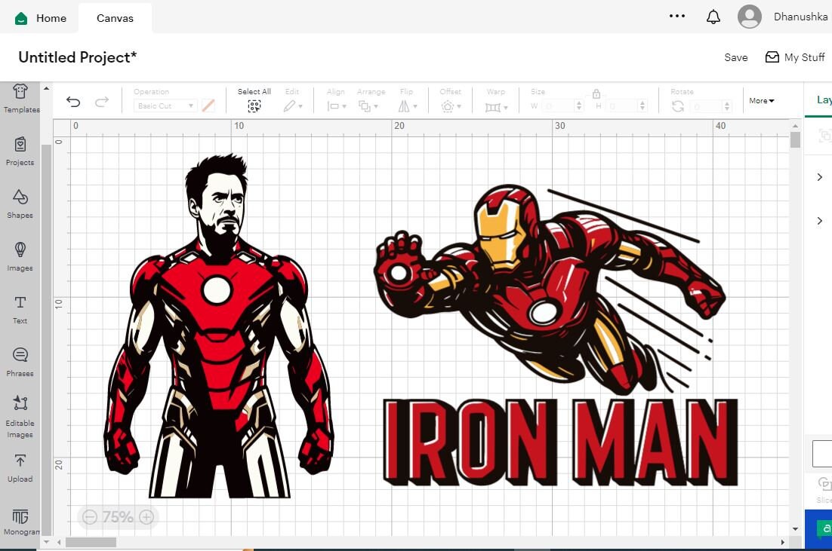Expand the Align options dropdown
The width and height of the screenshot is (832, 551).
344,106
